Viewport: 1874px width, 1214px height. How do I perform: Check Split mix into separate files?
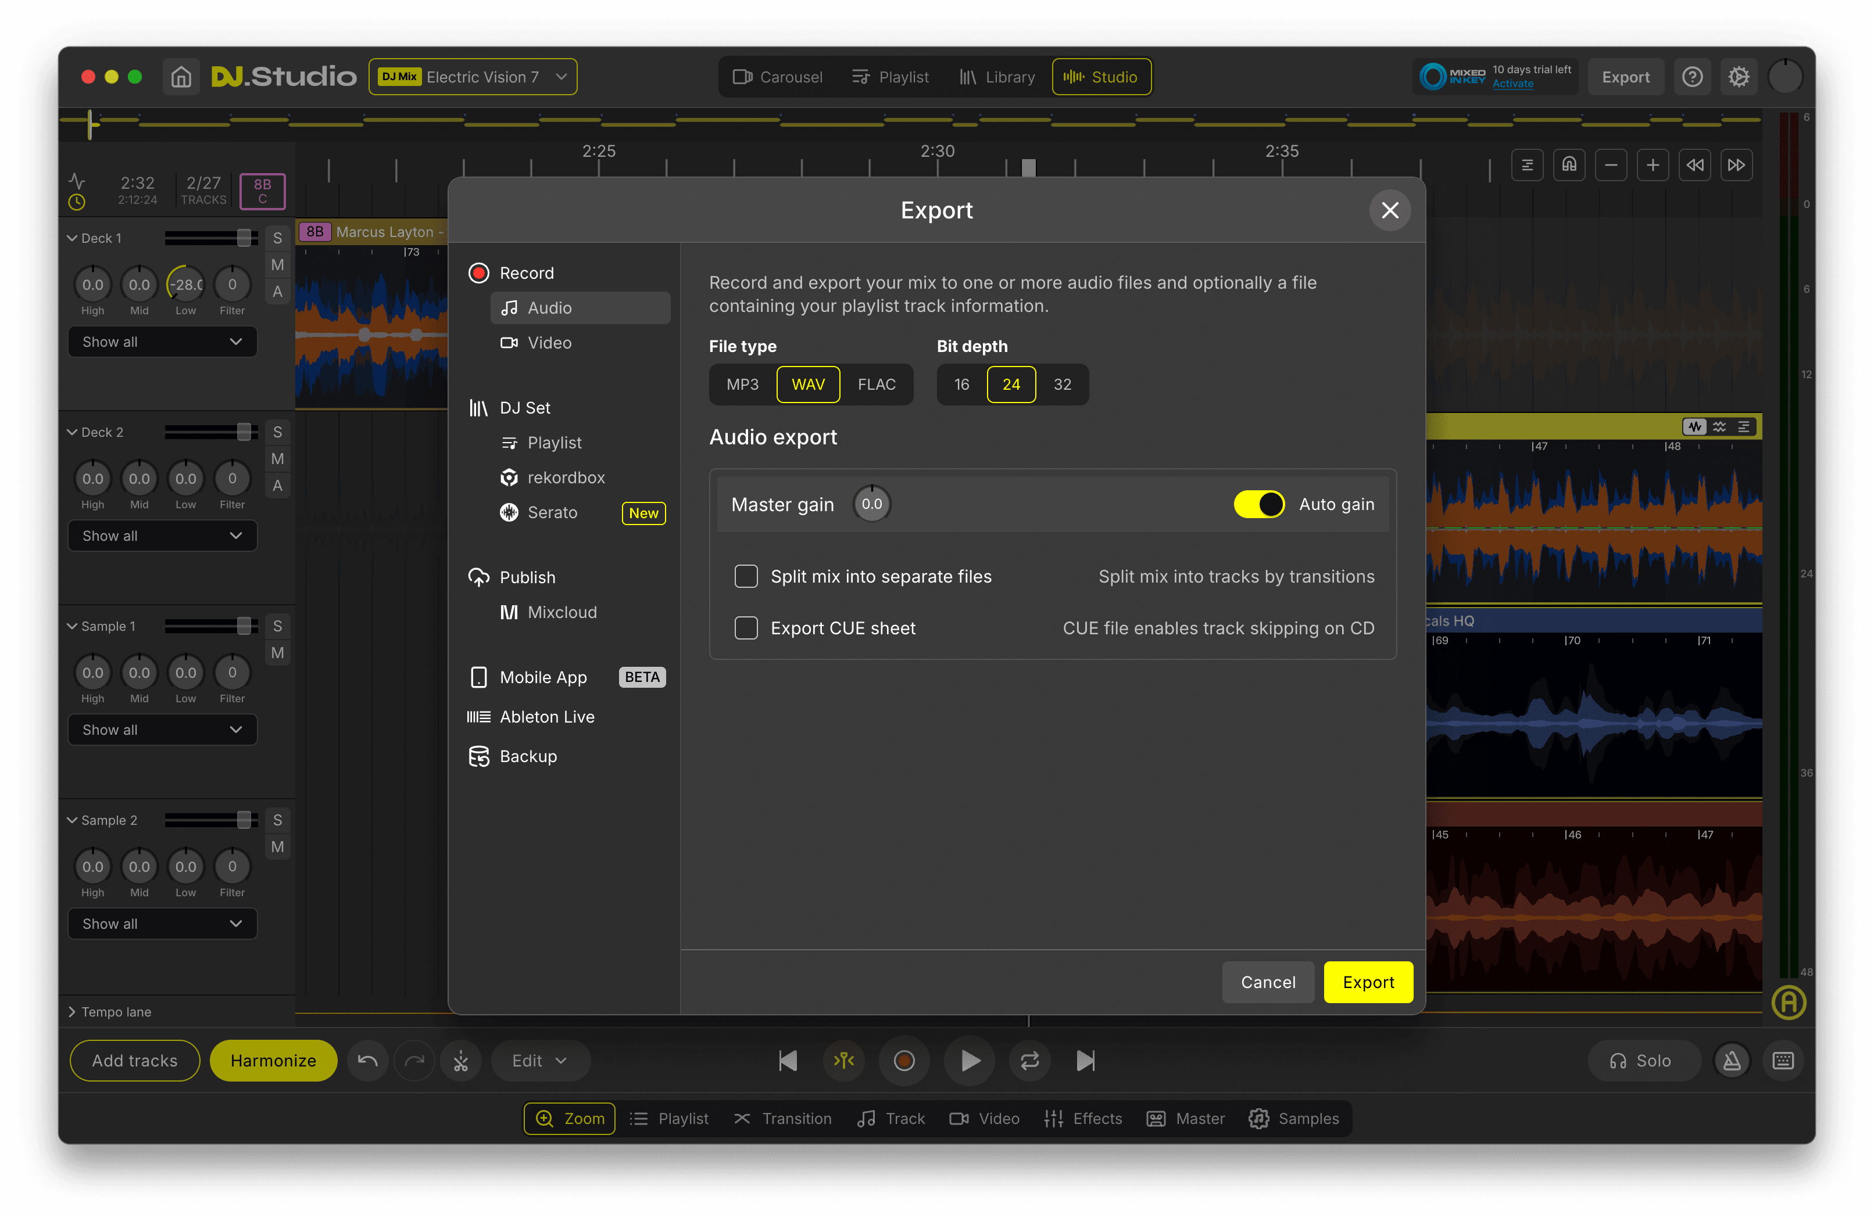746,576
